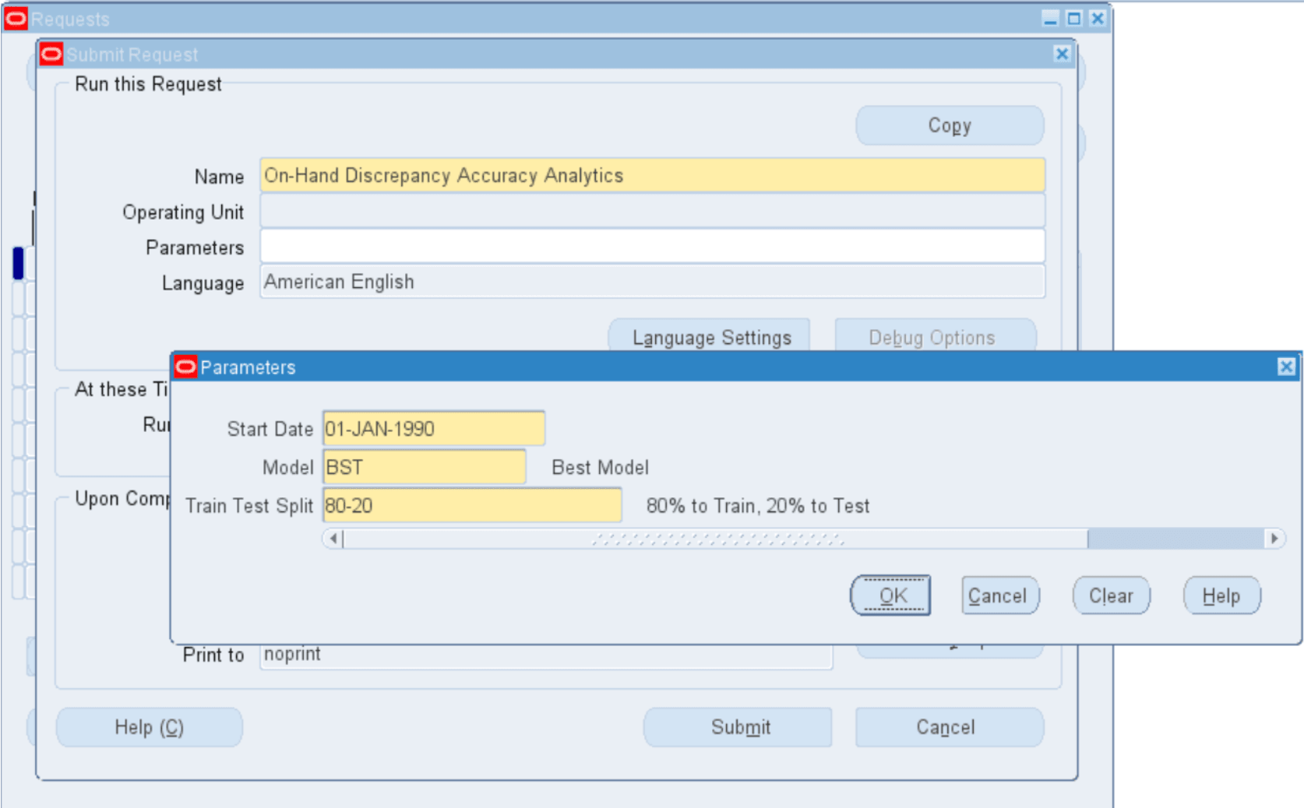Click the disabled Debug Options button
Image resolution: width=1304 pixels, height=808 pixels.
933,337
